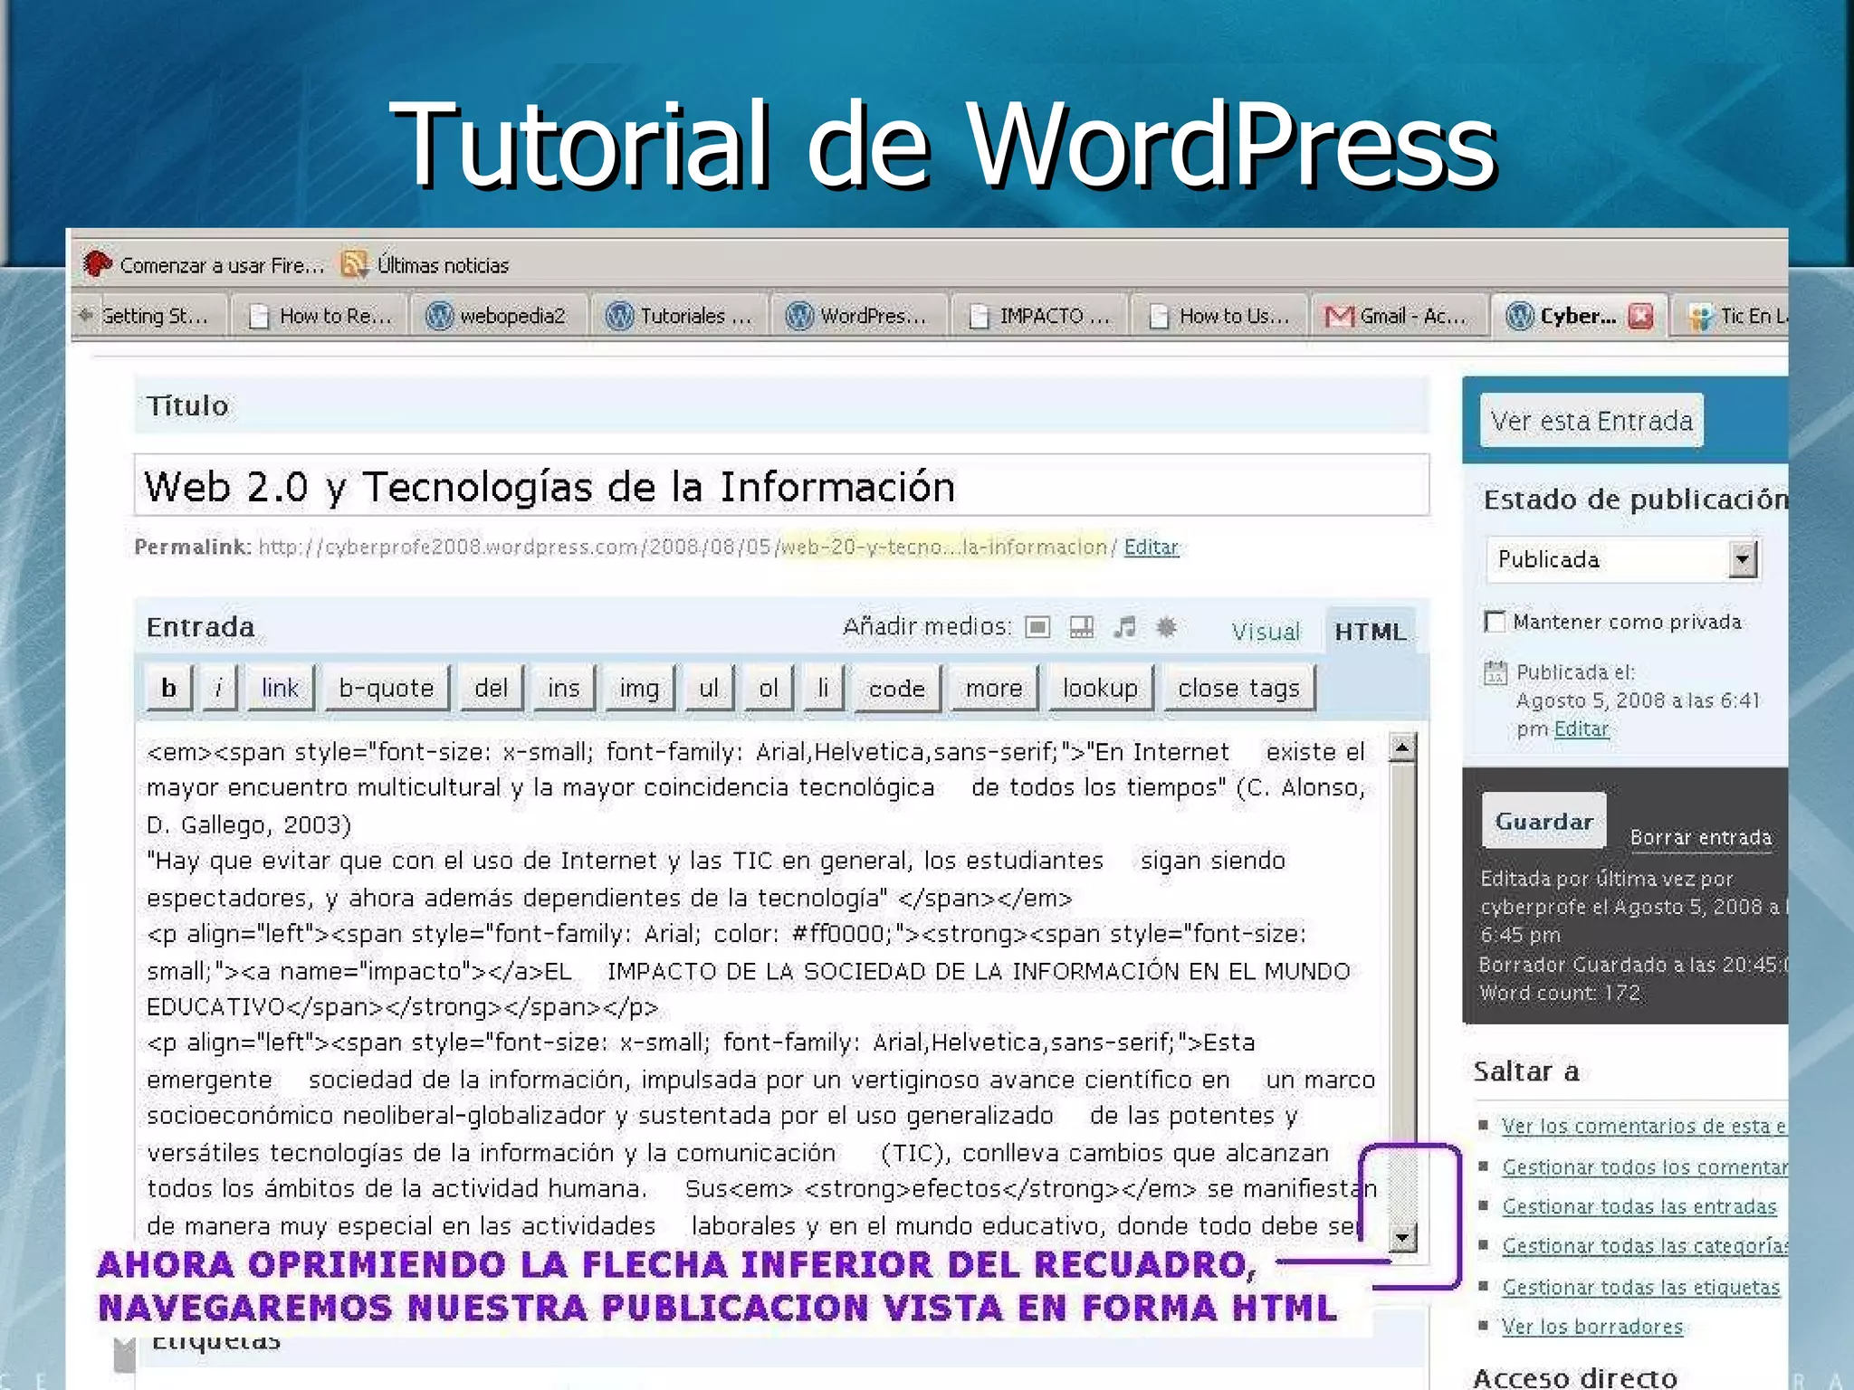1854x1390 pixels.
Task: Click the editor scrollbar down arrow
Action: [1402, 1236]
